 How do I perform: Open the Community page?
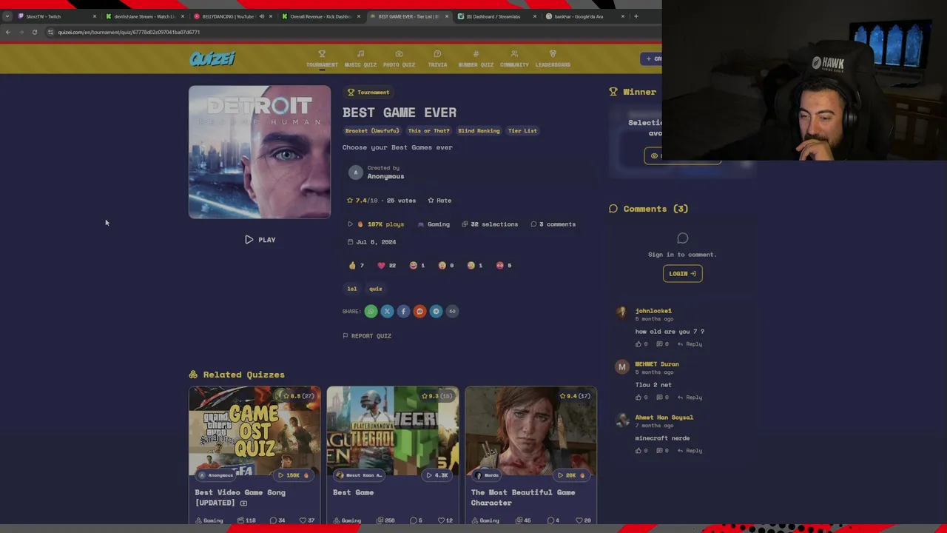[514, 58]
